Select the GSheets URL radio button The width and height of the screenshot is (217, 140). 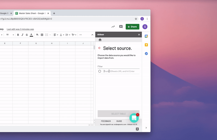[x=100, y=71]
